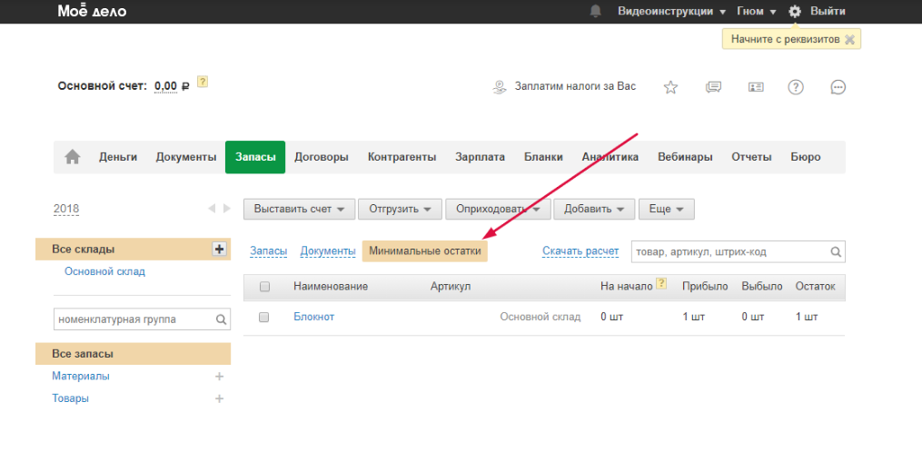
Task: Open the Блокнот item link
Action: point(314,317)
